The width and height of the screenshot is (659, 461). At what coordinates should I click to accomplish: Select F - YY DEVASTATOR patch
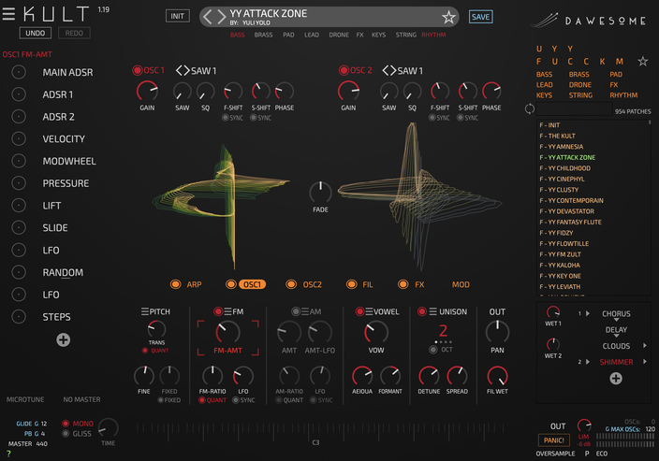point(567,210)
